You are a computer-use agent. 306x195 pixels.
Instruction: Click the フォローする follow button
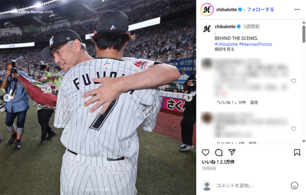tap(260, 9)
